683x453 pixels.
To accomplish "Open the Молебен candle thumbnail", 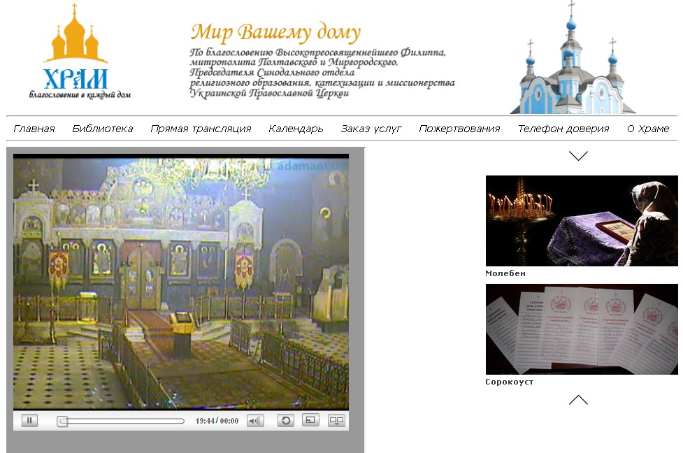I will coord(582,221).
